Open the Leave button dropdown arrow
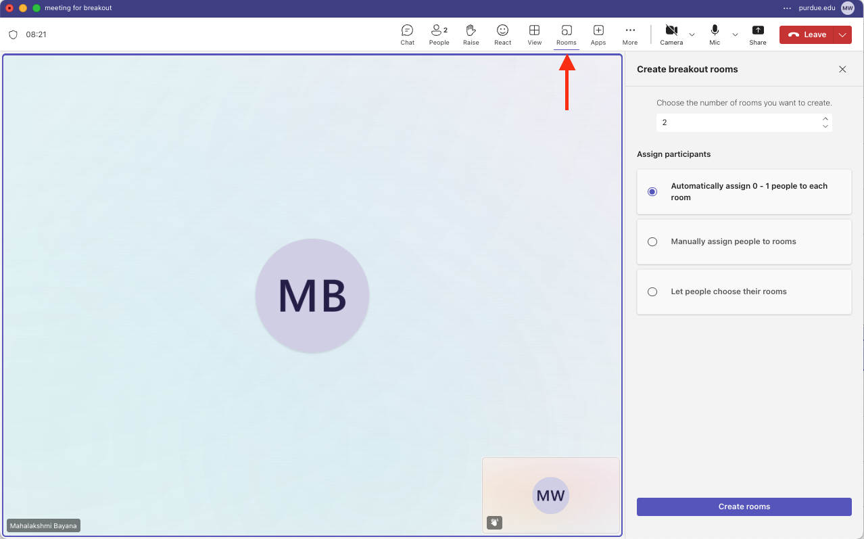864x539 pixels. tap(842, 35)
